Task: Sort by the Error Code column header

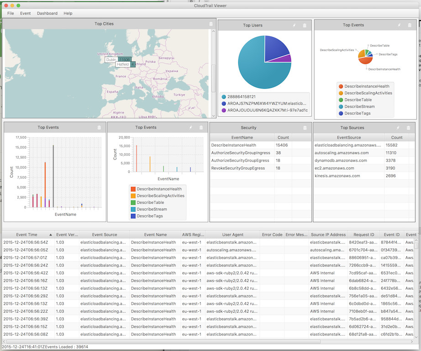Action: 272,234
